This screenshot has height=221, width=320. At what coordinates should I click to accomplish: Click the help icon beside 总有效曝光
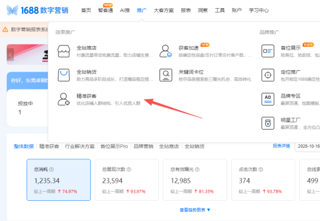pos(197,170)
